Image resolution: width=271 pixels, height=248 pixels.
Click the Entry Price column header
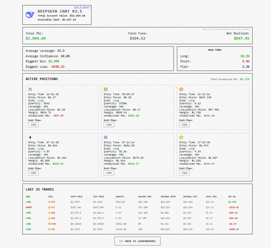coord(77,196)
